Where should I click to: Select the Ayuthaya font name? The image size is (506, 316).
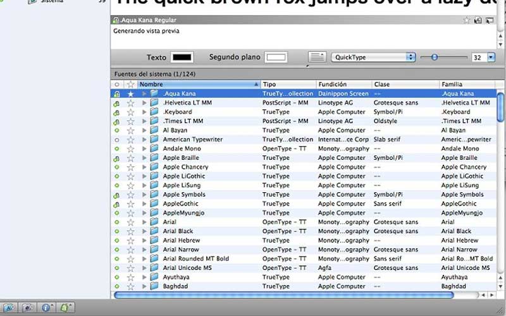[176, 277]
